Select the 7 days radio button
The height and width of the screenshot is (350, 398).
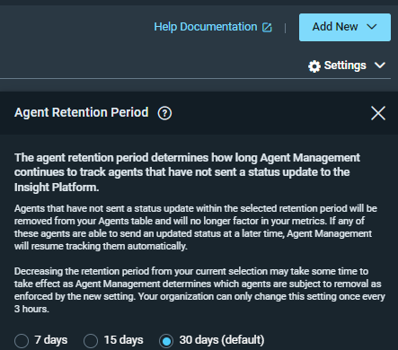tap(22, 341)
